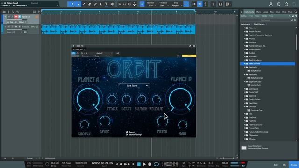Click the Copy button in plugin header
Image resolution: width=299 pixels, height=168 pixels.
pyautogui.click(x=97, y=56)
